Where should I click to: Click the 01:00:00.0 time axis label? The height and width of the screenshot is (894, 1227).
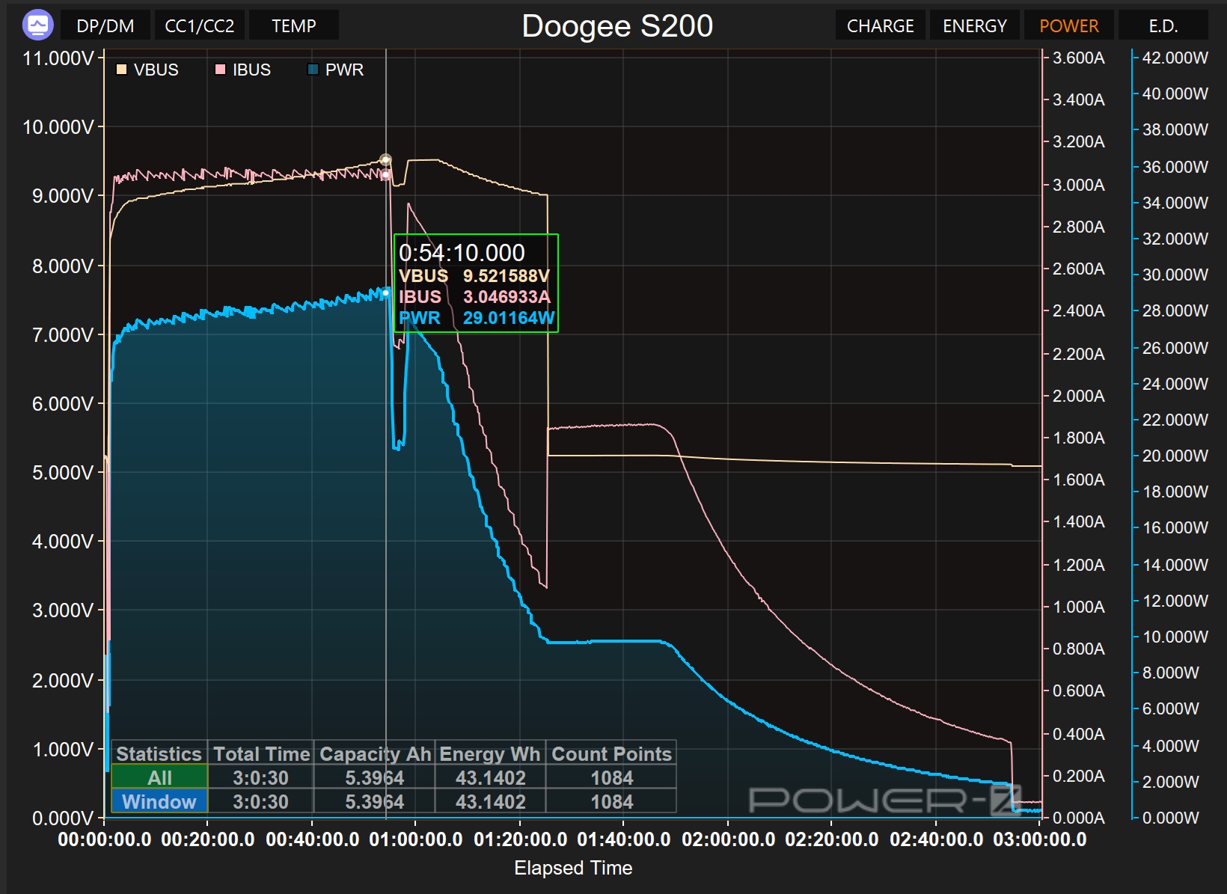416,839
